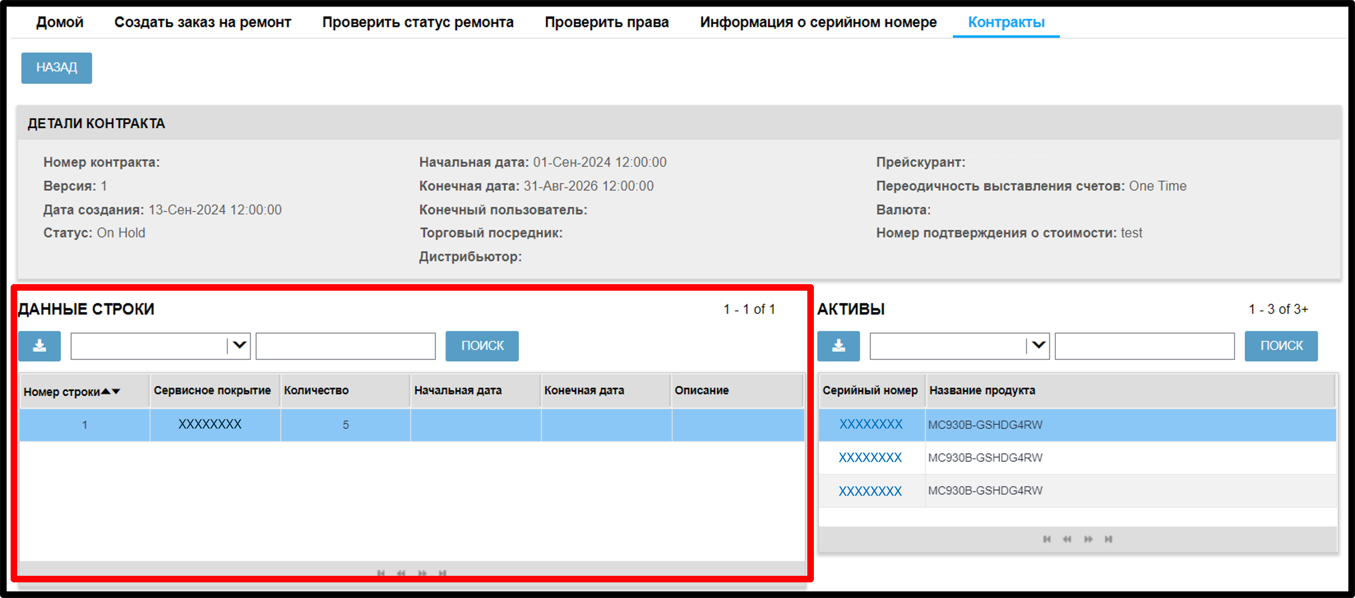1355x598 pixels.
Task: Sort Номер строки column descending arrow
Action: coord(116,391)
